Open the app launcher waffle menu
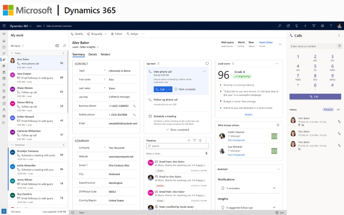Screen dimensions: 344x215 [x=4, y=26]
